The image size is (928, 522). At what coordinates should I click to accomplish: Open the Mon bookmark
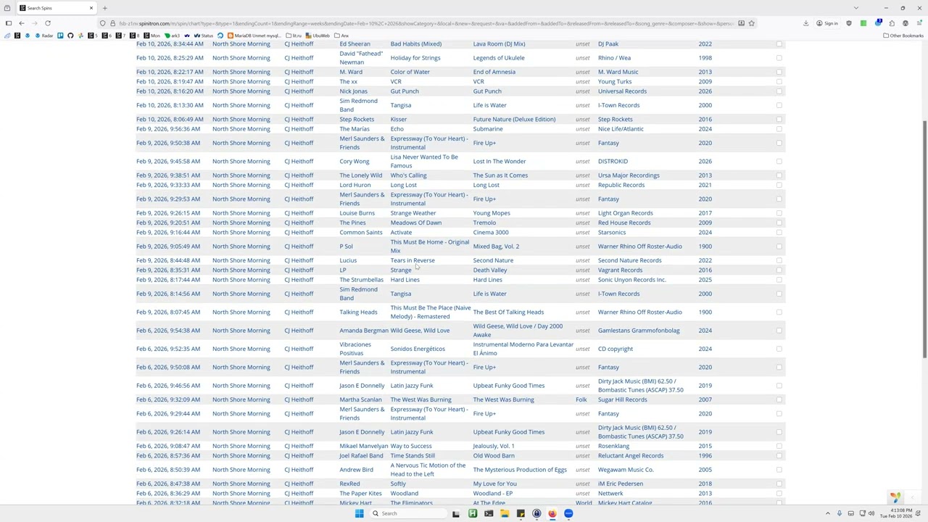152,36
